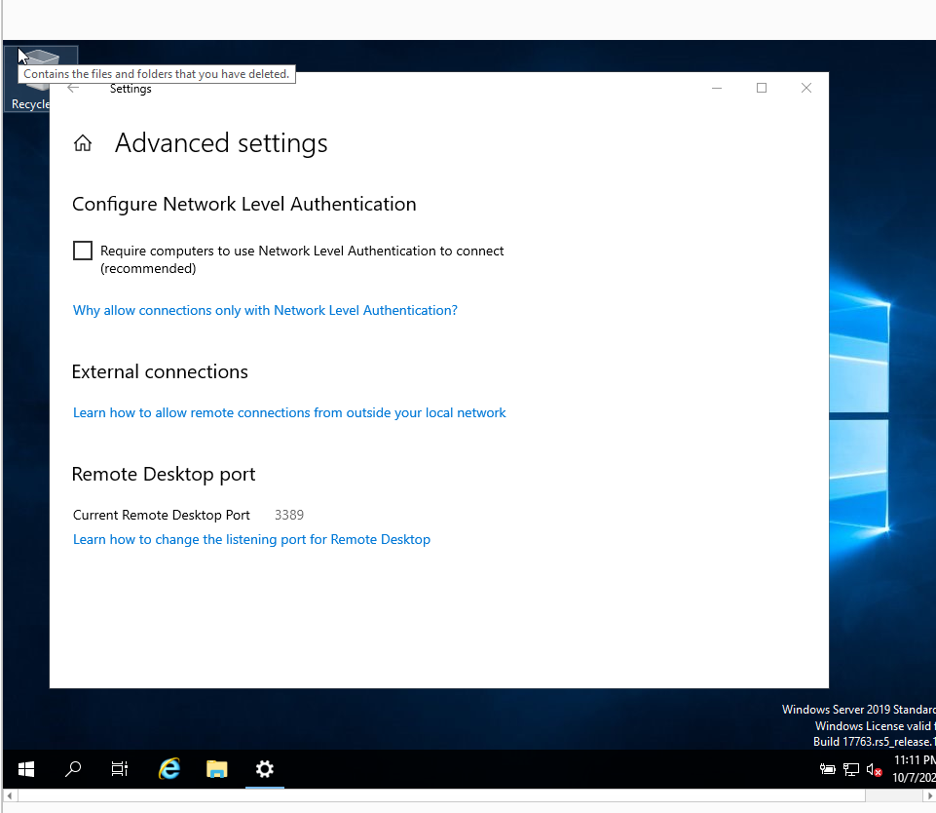Click the 'External connections' heading
936x813 pixels.
click(160, 372)
